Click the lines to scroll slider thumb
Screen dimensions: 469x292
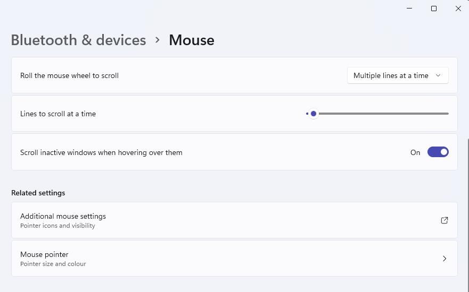pos(313,114)
